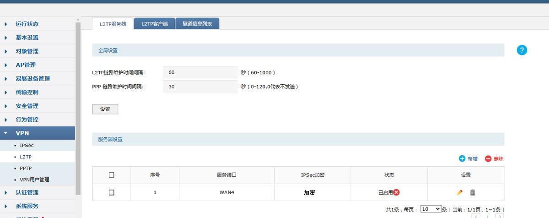
Task: Click the trash delete icon for WAN4
Action: pos(473,192)
